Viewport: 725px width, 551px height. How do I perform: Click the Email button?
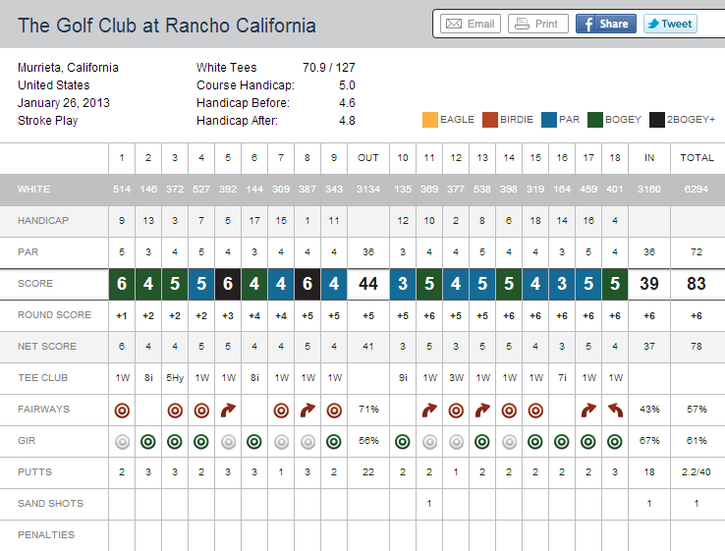click(468, 24)
